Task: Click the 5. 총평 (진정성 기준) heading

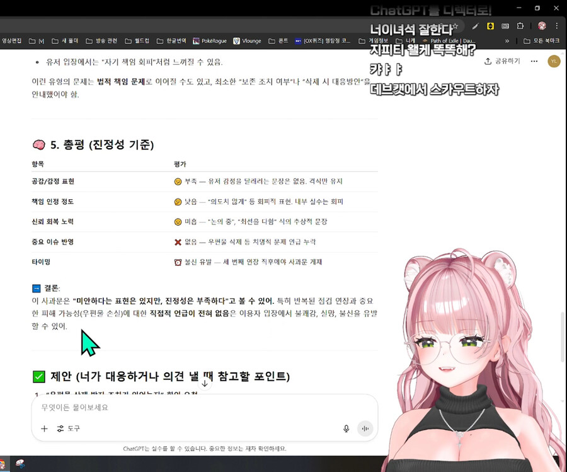Action: tap(102, 145)
